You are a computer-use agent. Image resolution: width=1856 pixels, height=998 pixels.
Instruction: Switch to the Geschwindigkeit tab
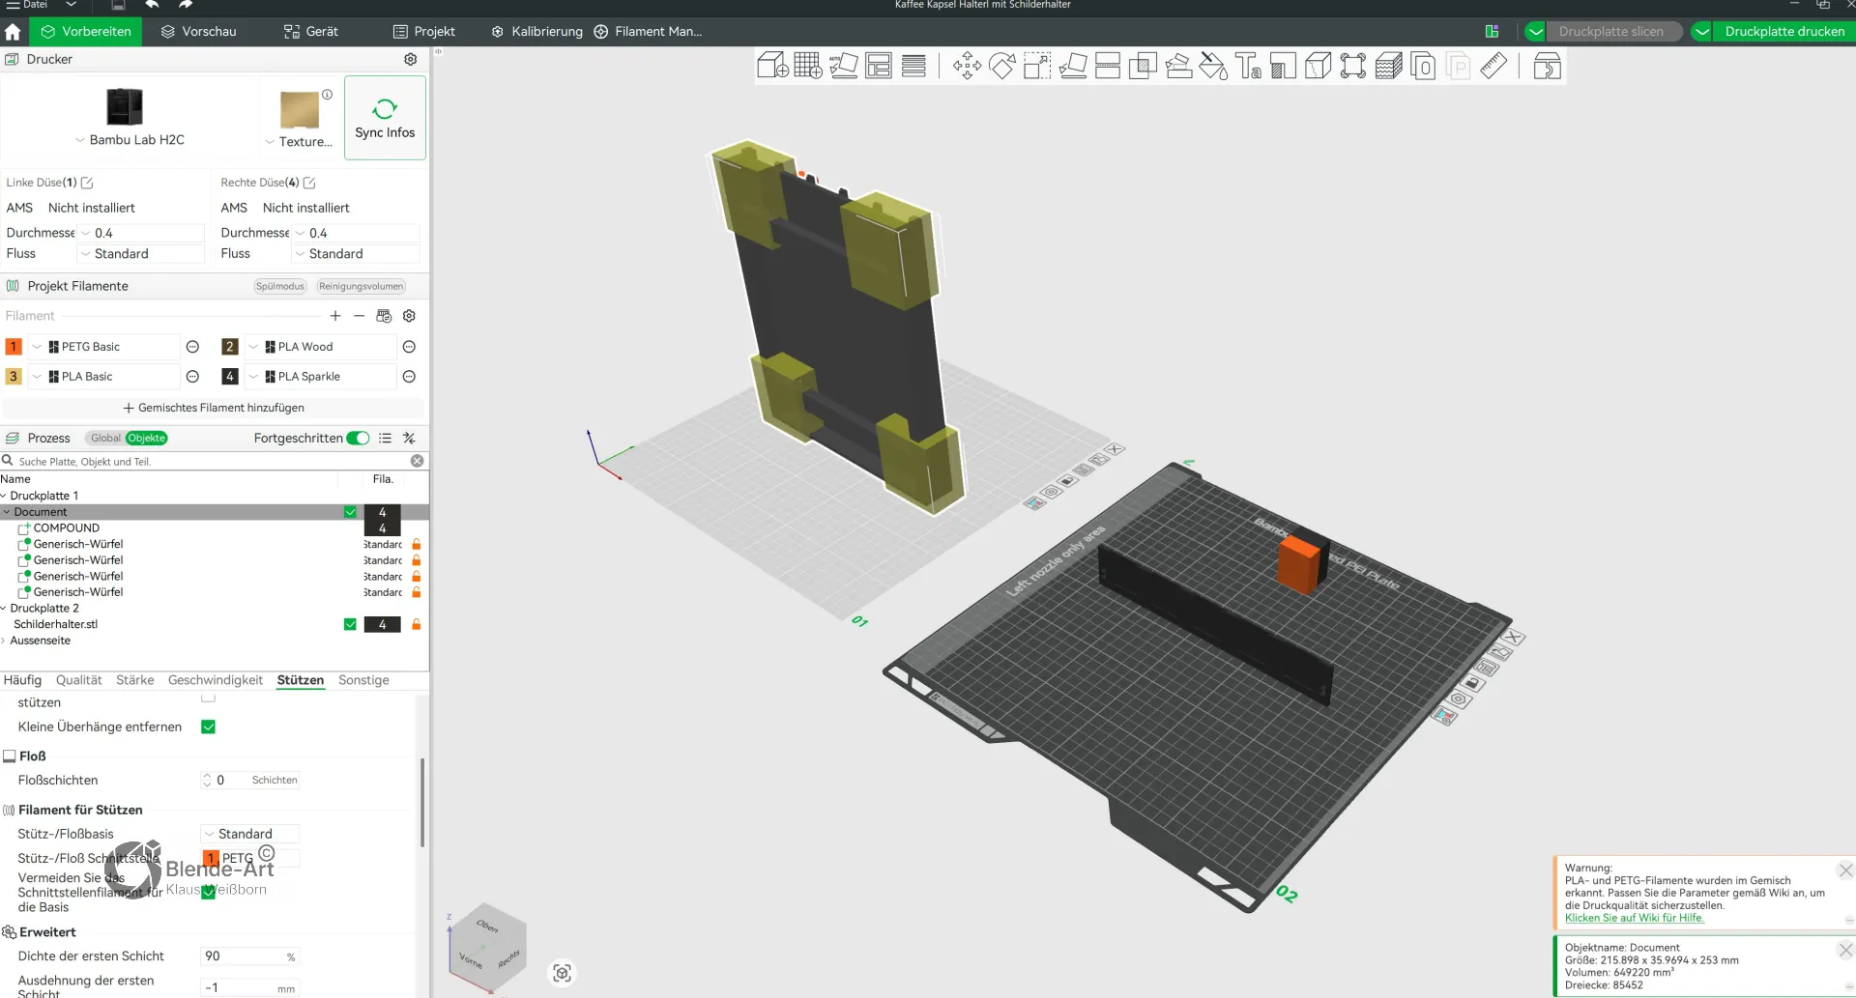(x=216, y=680)
